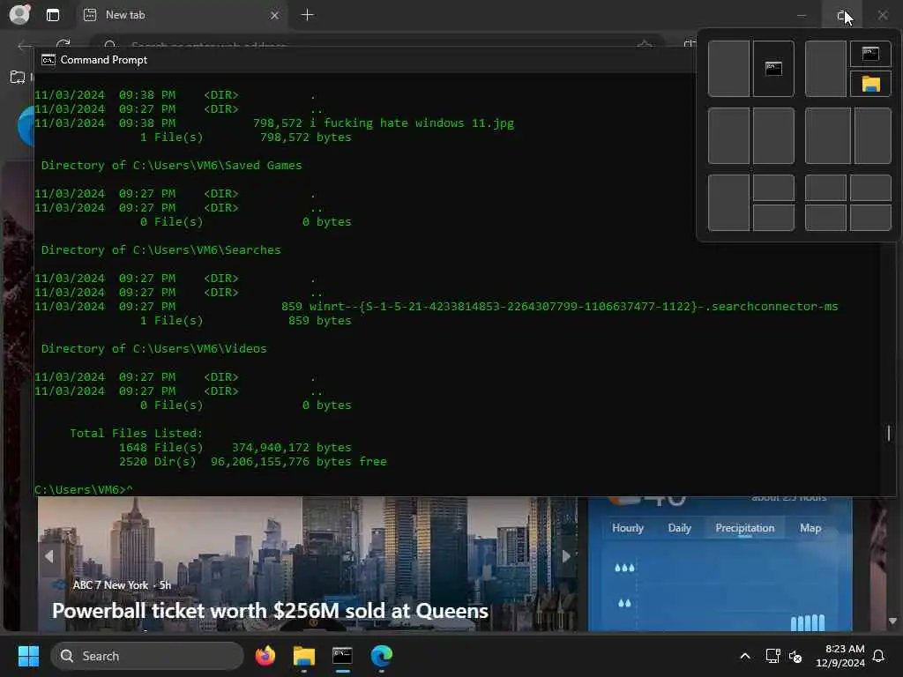903x677 pixels.
Task: Open Edge tab actions menu icon
Action: (x=52, y=15)
